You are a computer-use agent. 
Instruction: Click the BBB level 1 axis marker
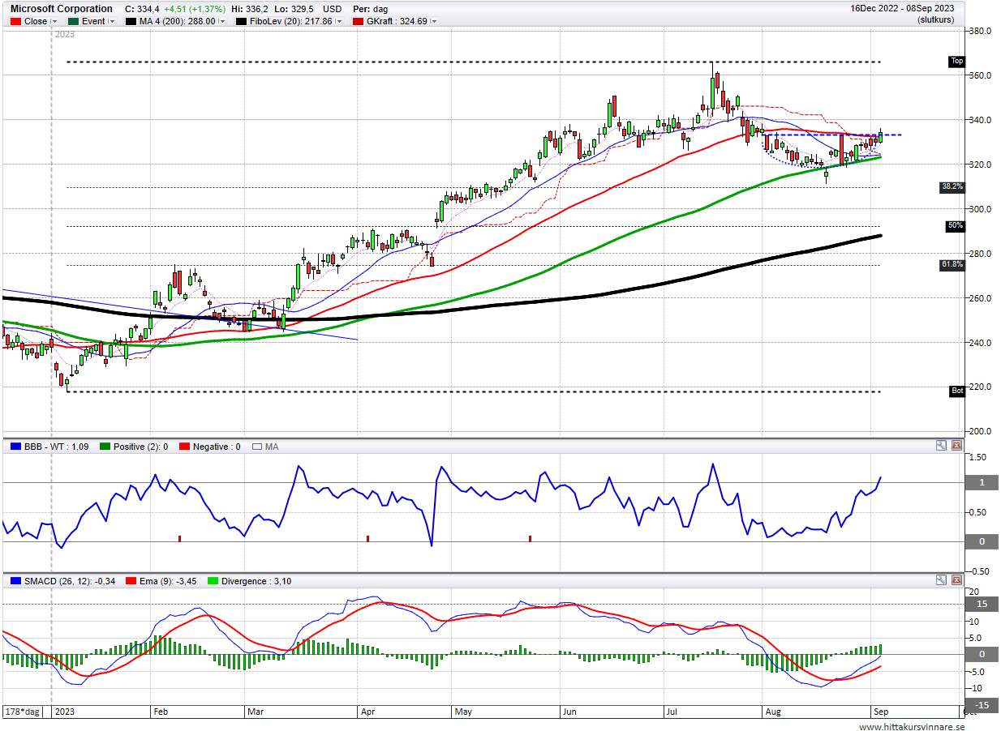[x=982, y=483]
